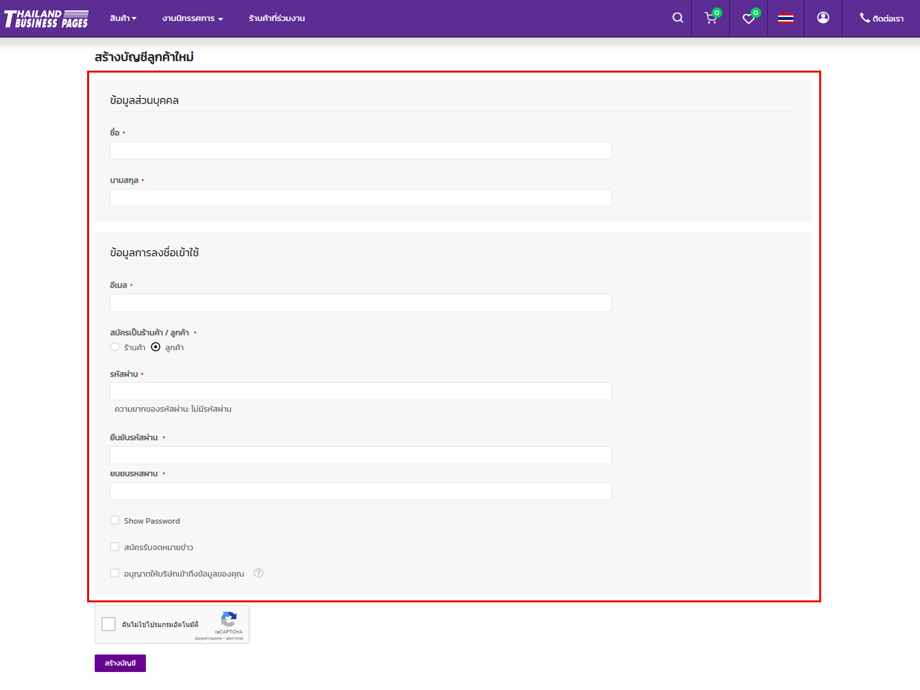Image resolution: width=920 pixels, height=690 pixels.
Task: Open the ร้านค้าที่ร่วมงาน menu item
Action: 276,19
